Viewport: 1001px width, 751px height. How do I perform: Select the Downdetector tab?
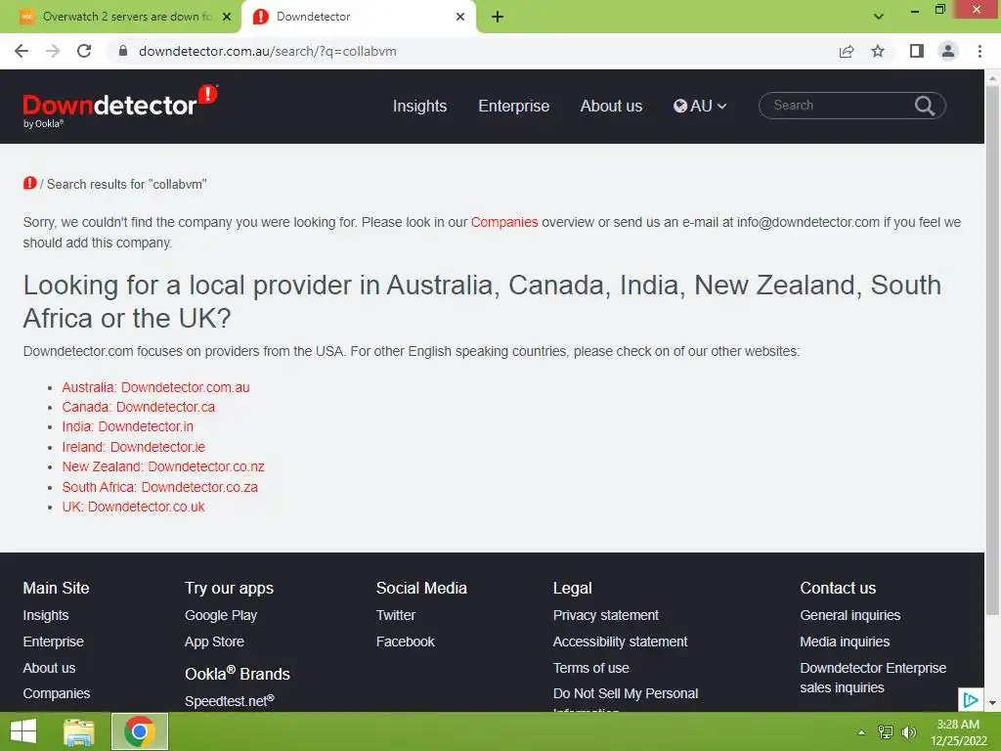[359, 17]
